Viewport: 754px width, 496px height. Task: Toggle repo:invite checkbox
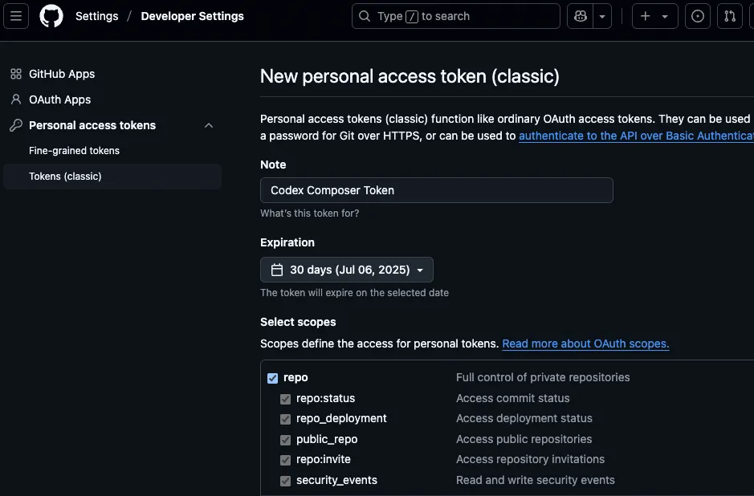pos(286,460)
